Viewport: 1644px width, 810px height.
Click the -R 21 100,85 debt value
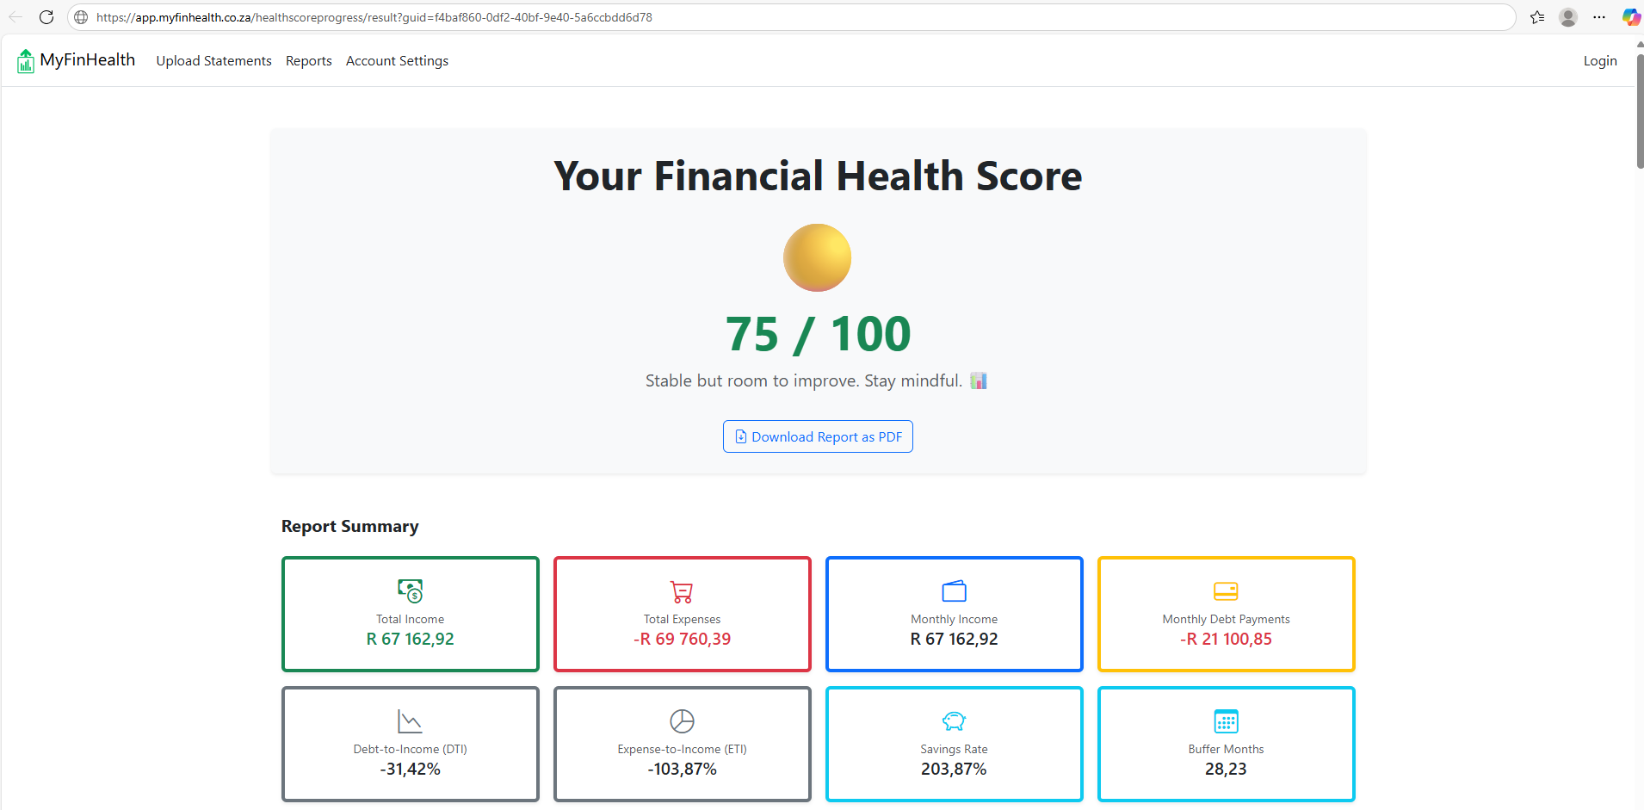[x=1226, y=640]
